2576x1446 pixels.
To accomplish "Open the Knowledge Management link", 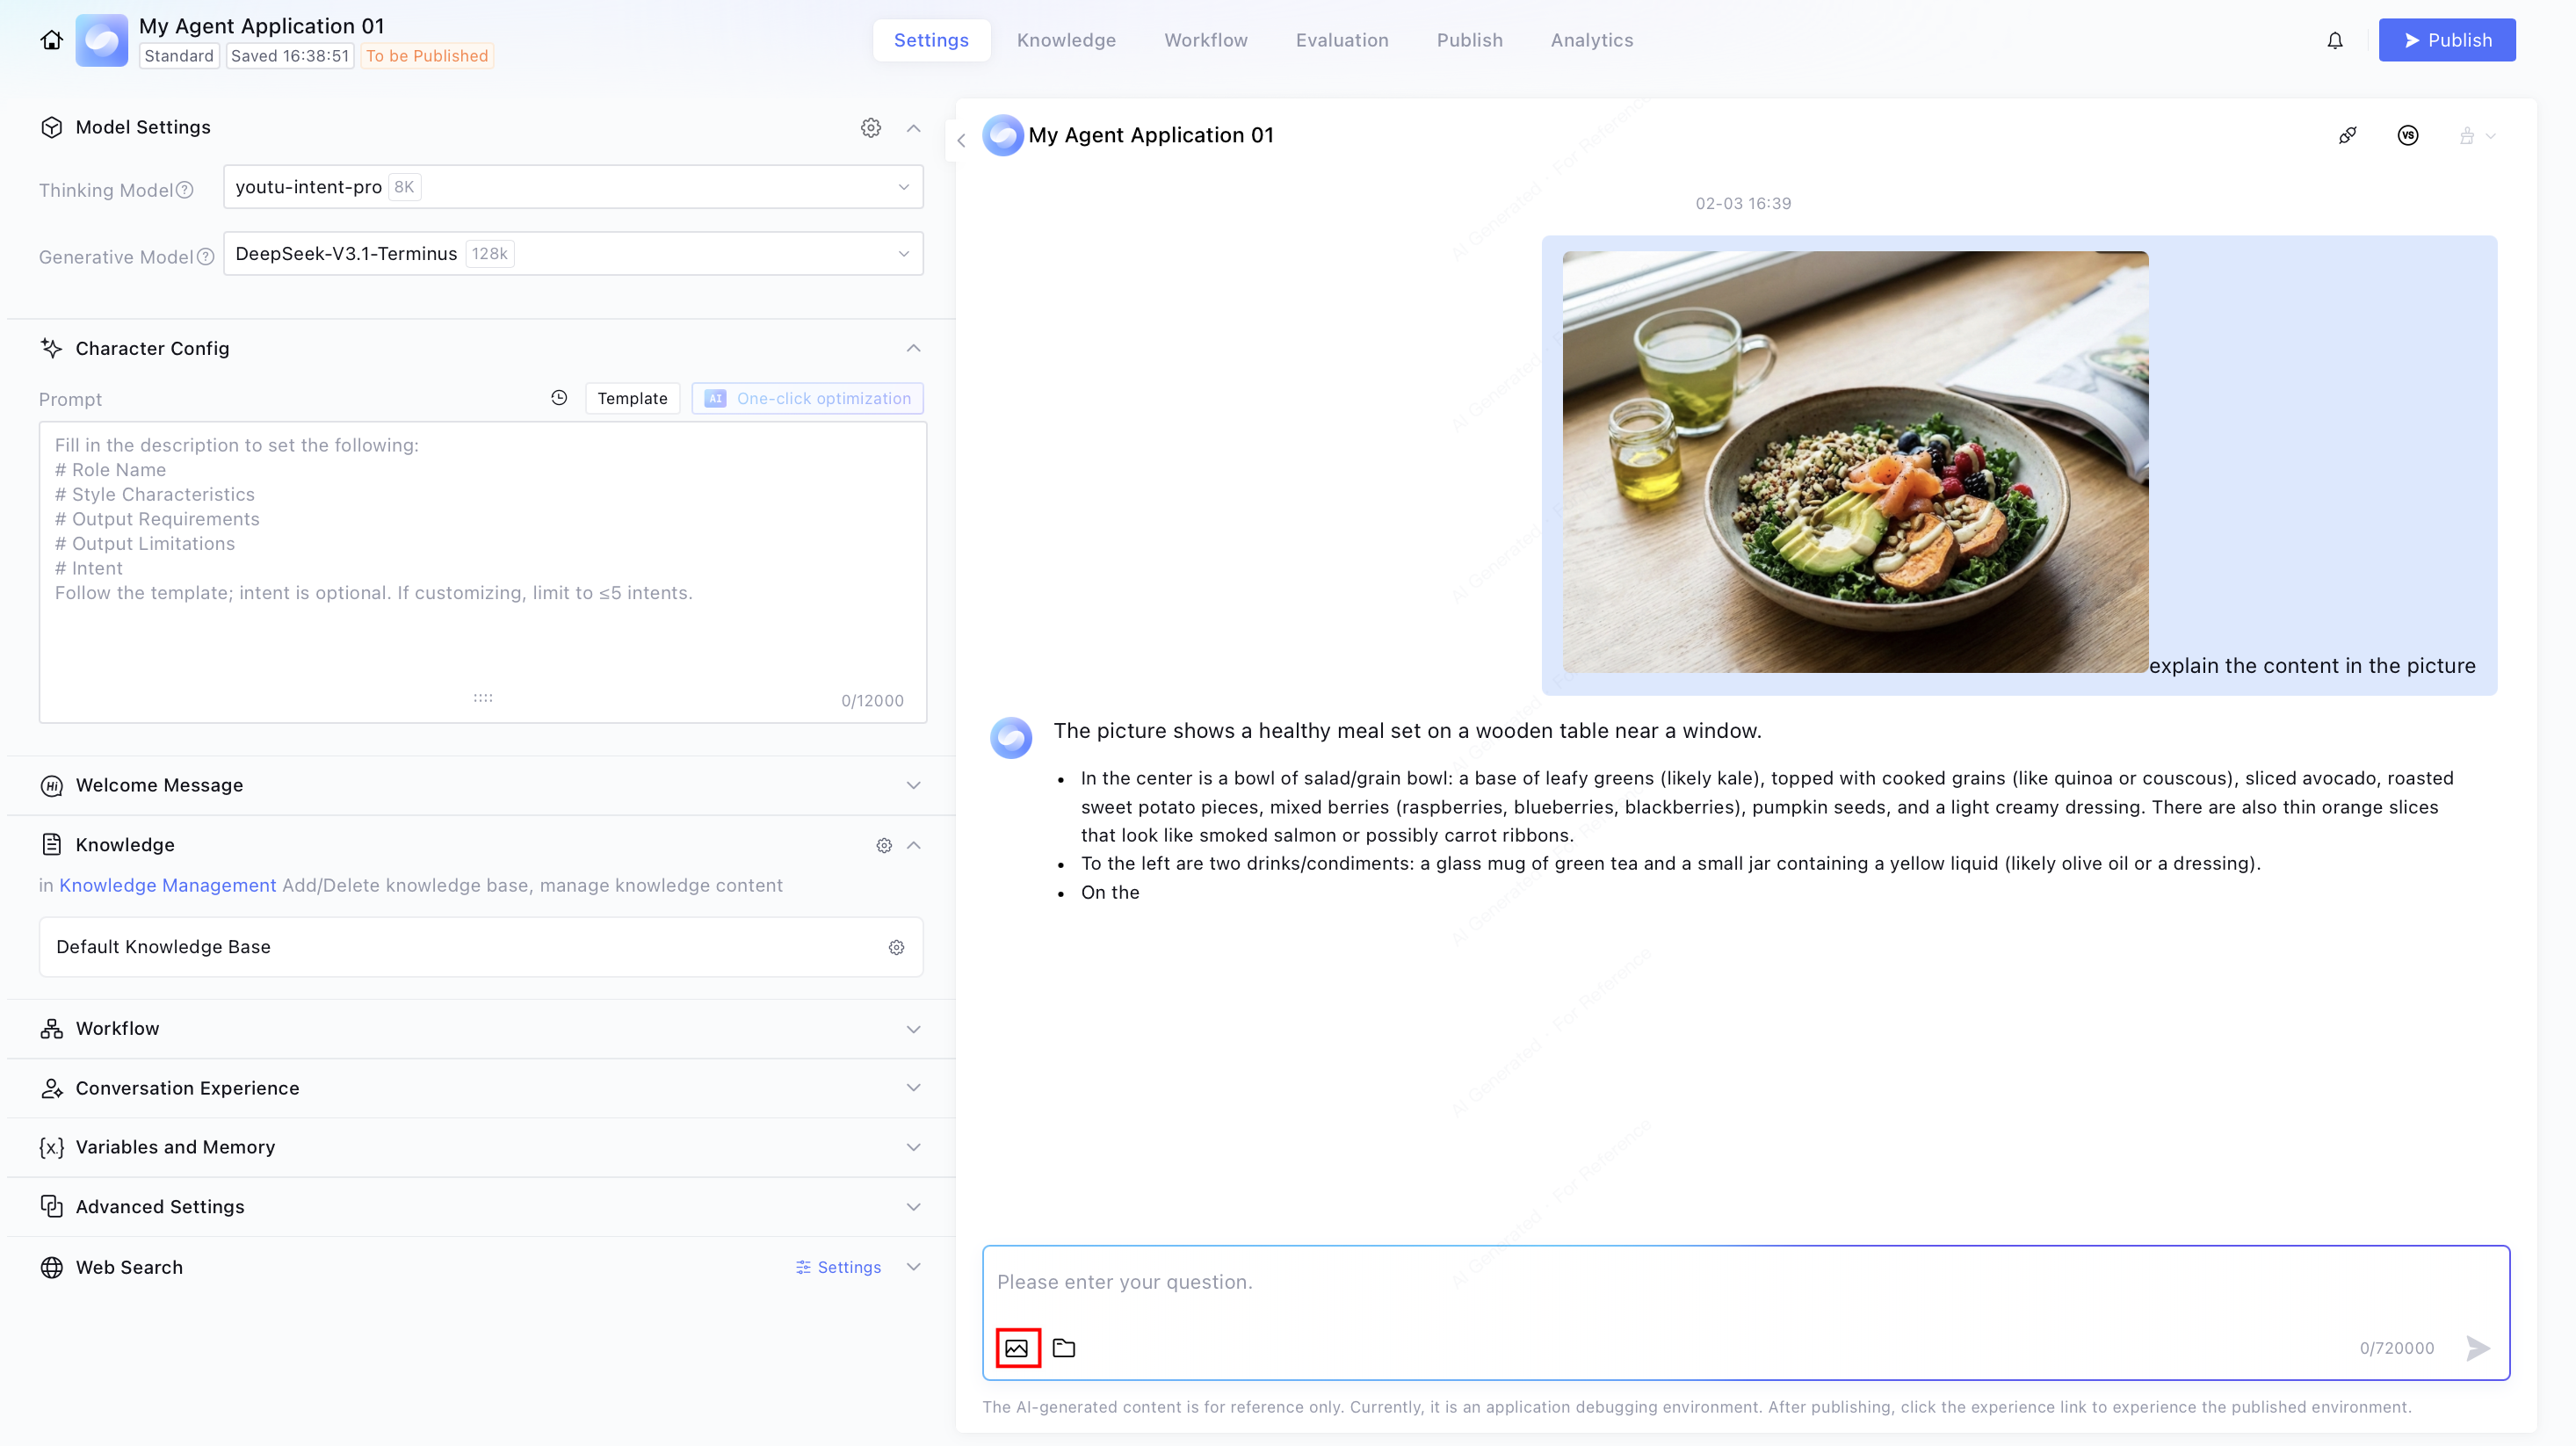I will click(167, 885).
